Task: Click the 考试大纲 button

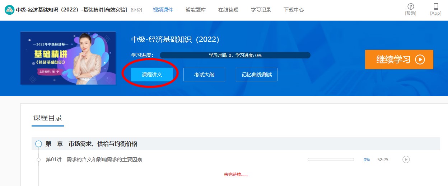Action: (204, 75)
